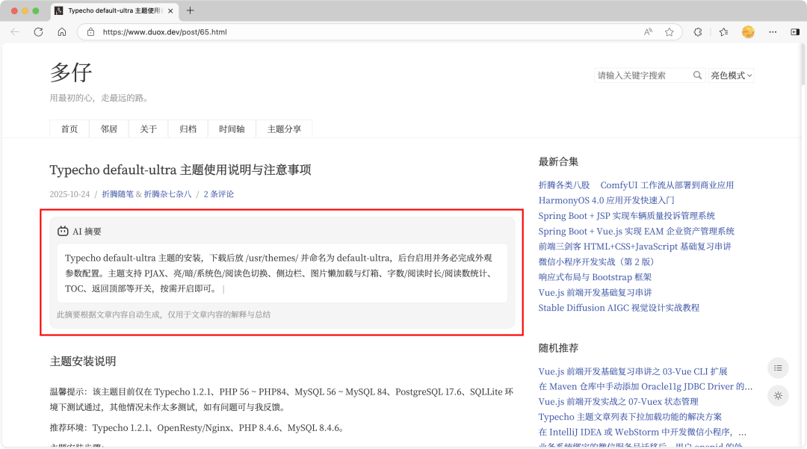
Task: Click the 最新合集 sidebar heading
Action: pos(558,161)
